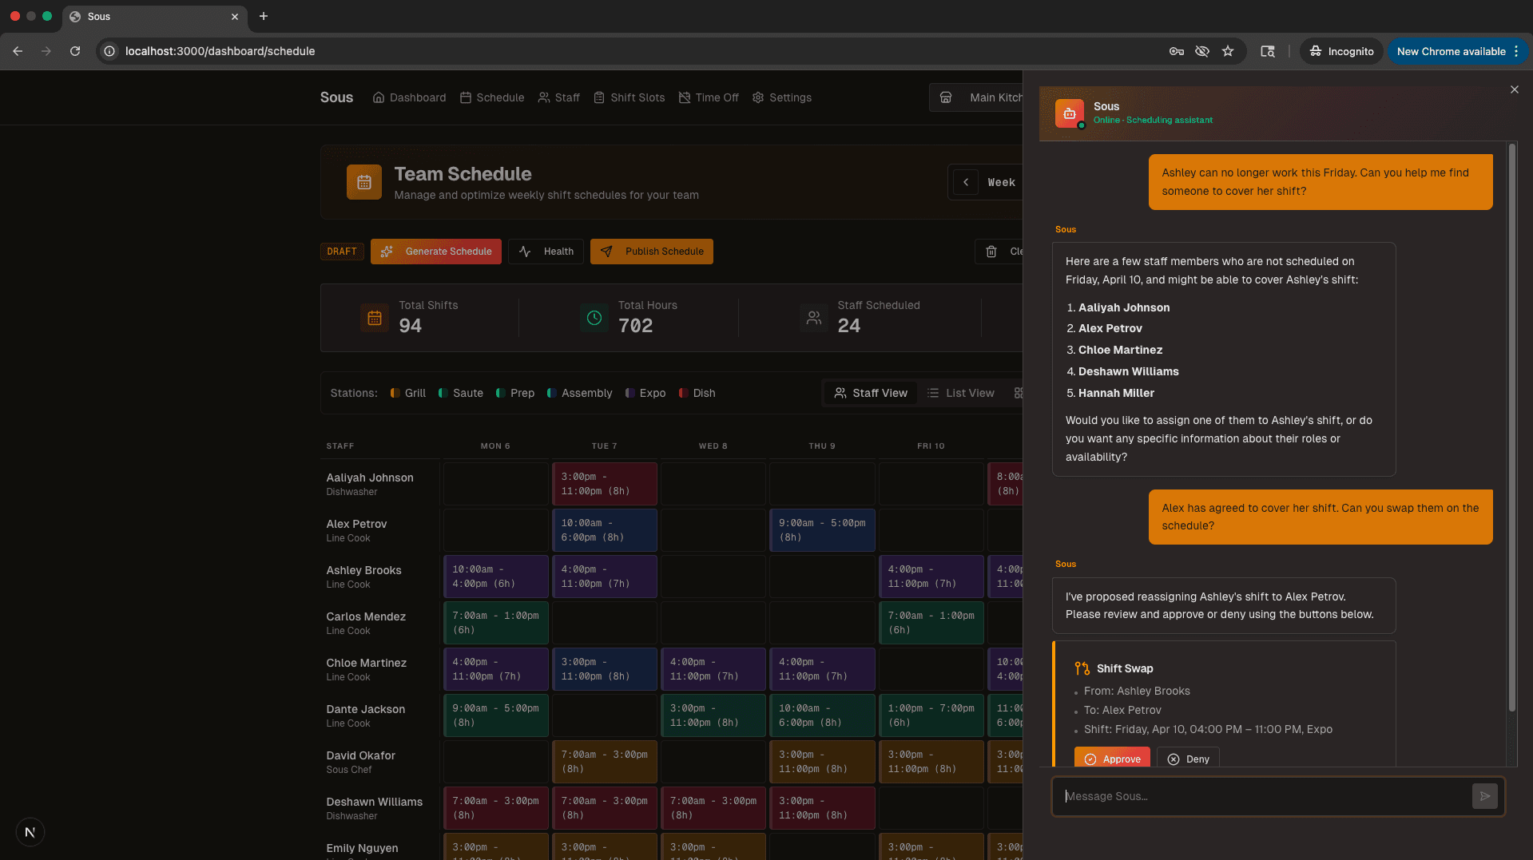Image resolution: width=1533 pixels, height=860 pixels.
Task: Click the trash icon on the Clear button
Action: click(x=992, y=252)
